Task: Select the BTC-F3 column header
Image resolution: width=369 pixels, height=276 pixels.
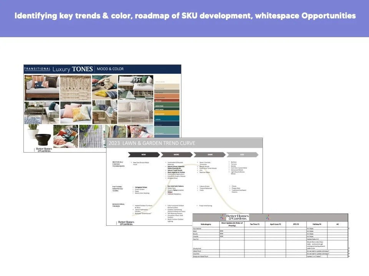Action: tap(296, 224)
